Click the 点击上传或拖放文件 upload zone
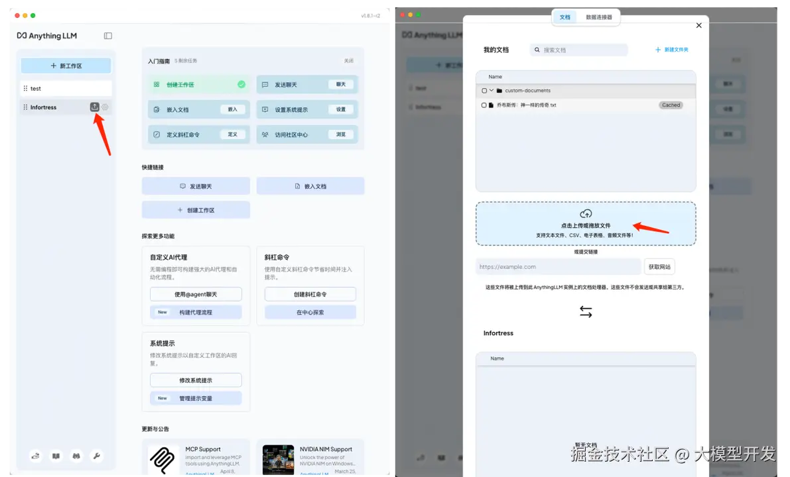The image size is (790, 477). coord(586,224)
